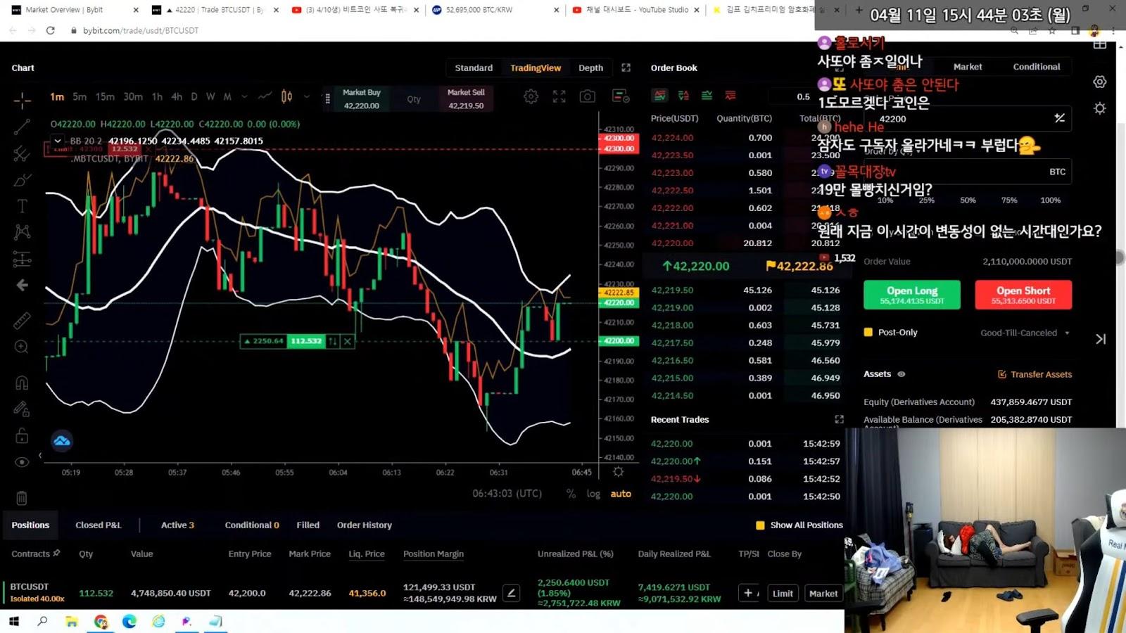The image size is (1126, 633).
Task: Toggle log scale on chart
Action: (593, 494)
